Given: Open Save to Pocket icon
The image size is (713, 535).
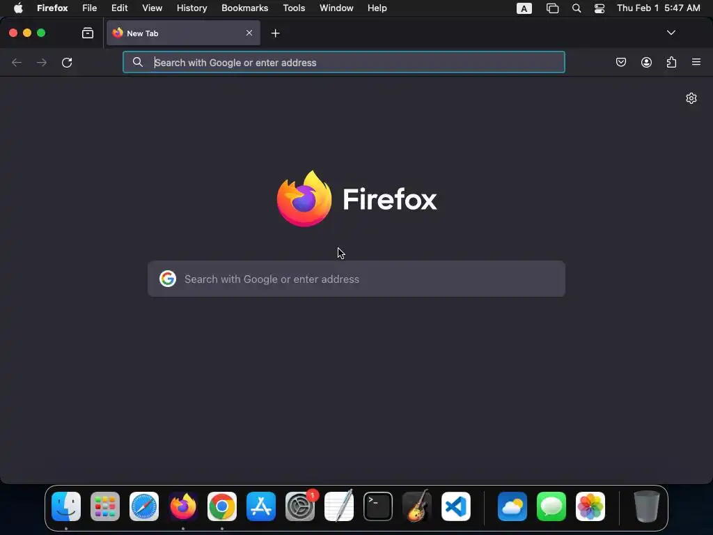Looking at the screenshot, I should (x=620, y=62).
